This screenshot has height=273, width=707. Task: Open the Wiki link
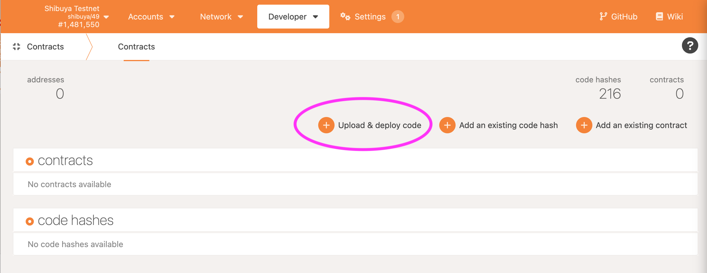coord(675,17)
